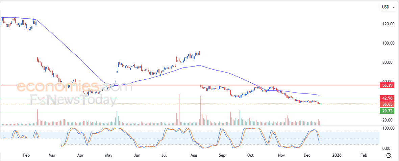This screenshot has height=161, width=399.
Task: Open chart settings hexagon icon
Action: (x=389, y=155)
